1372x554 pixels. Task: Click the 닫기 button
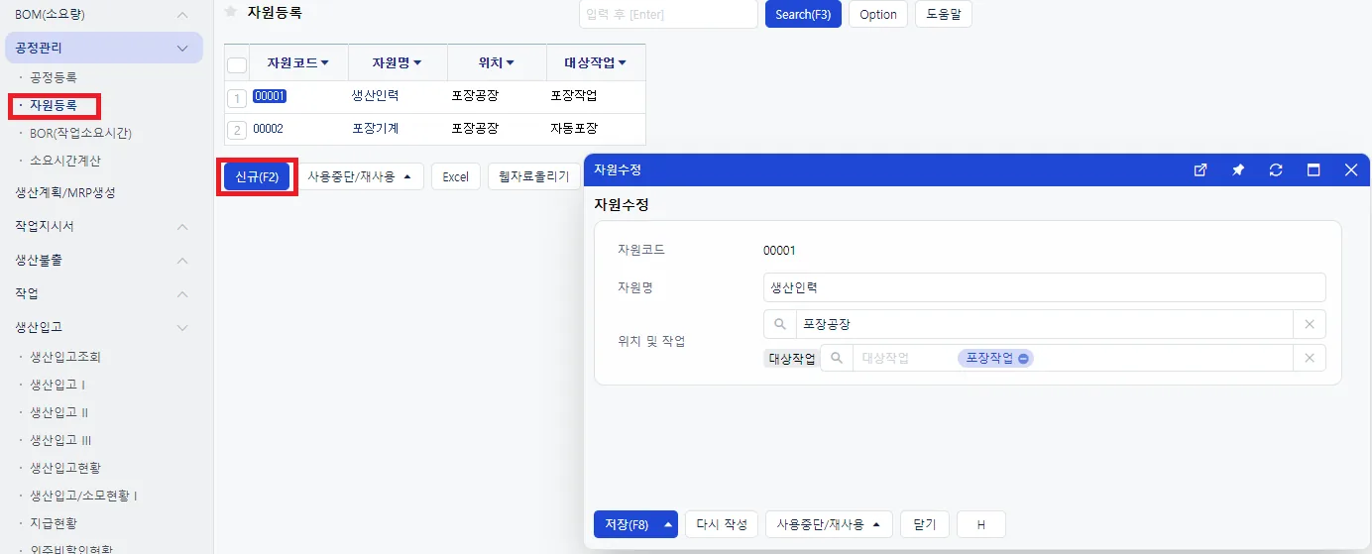pyautogui.click(x=925, y=524)
